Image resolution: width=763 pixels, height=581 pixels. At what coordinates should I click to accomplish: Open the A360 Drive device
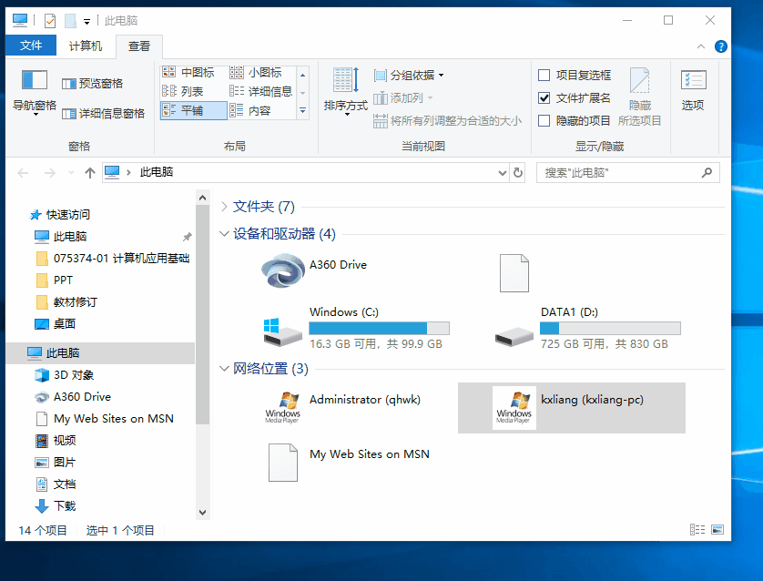point(314,270)
